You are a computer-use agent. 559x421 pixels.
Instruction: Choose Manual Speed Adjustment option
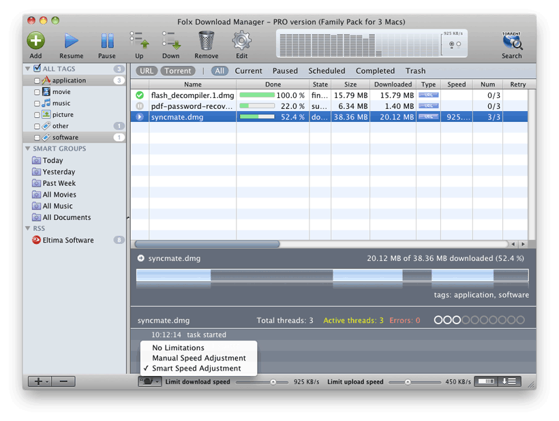199,358
